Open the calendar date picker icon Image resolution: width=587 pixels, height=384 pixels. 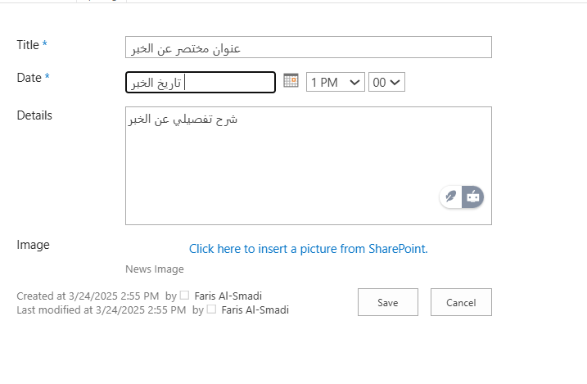coord(291,81)
